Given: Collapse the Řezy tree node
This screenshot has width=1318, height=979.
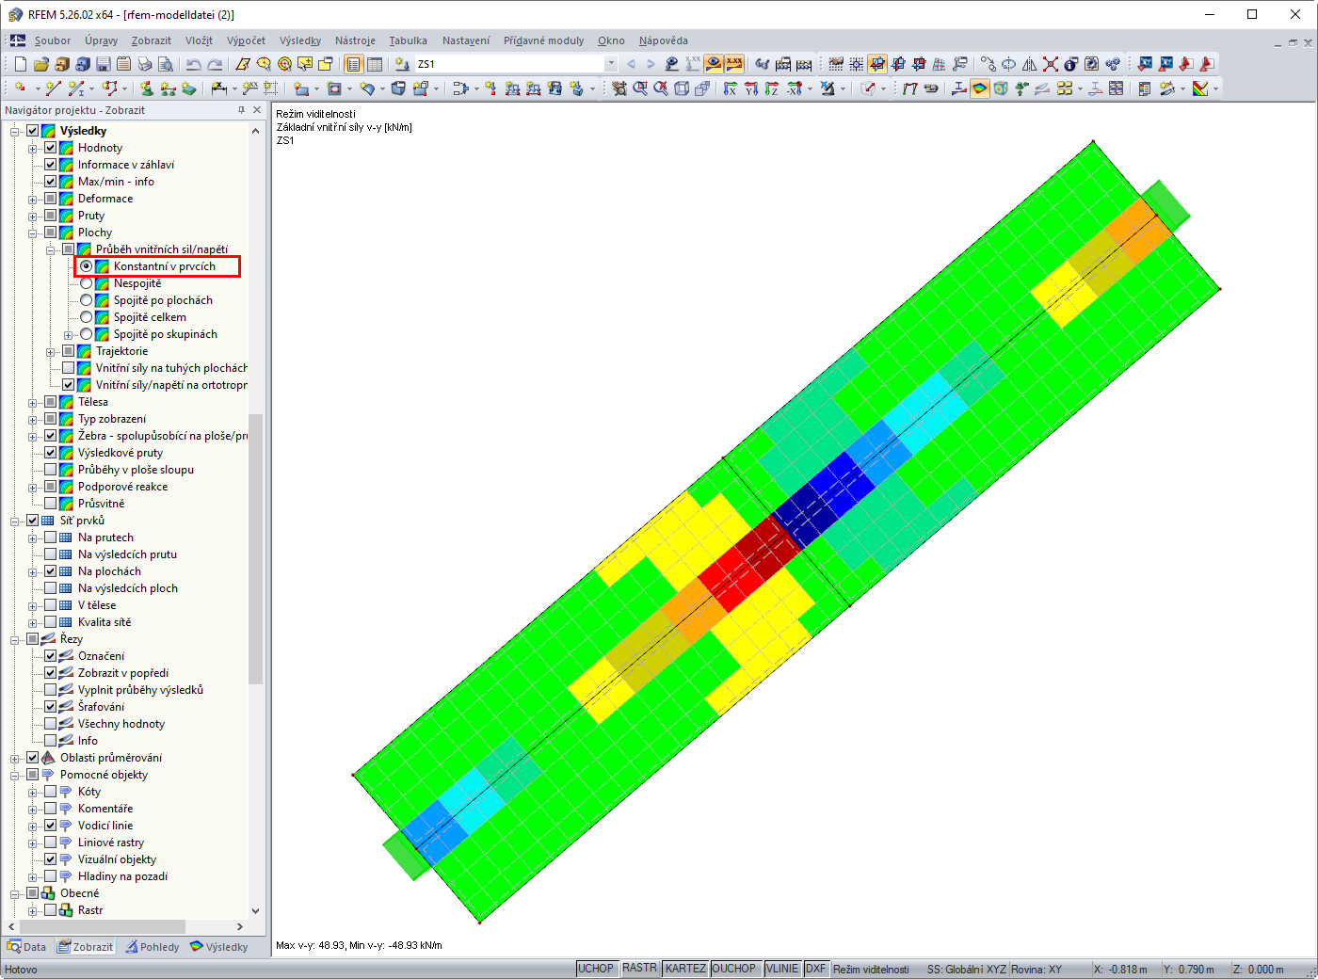Looking at the screenshot, I should pyautogui.click(x=15, y=639).
